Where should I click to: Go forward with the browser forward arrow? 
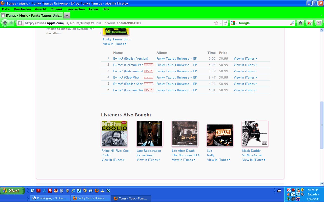click(11, 23)
